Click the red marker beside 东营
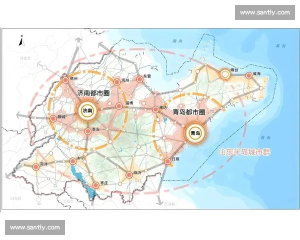Viewport: 300px width, 240px height. coord(139,79)
